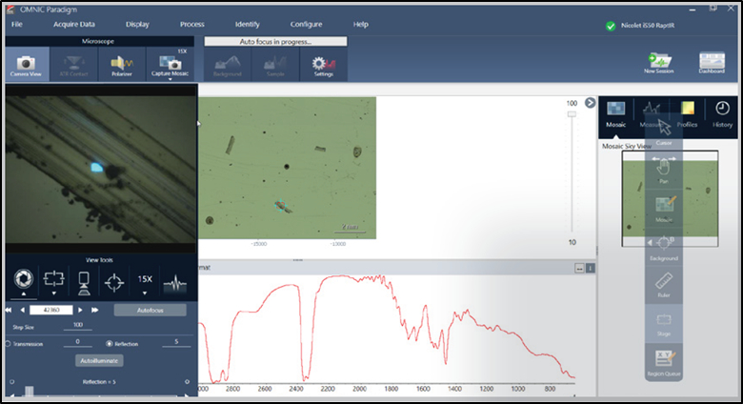Click the spectrum pane info icon
This screenshot has width=743, height=404.
pyautogui.click(x=591, y=269)
